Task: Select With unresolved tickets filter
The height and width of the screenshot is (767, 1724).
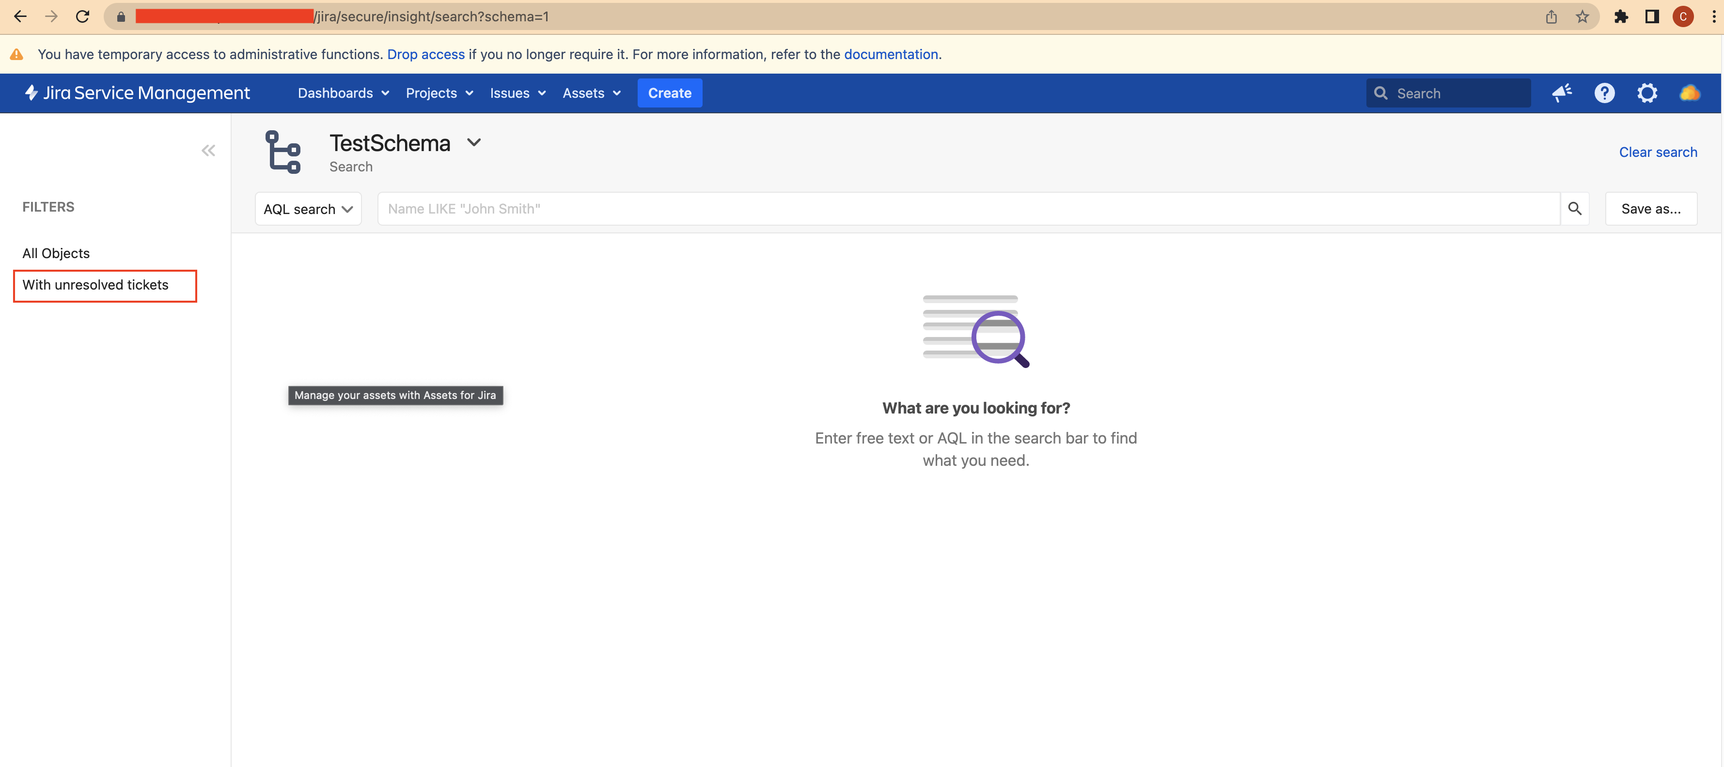Action: pyautogui.click(x=96, y=285)
